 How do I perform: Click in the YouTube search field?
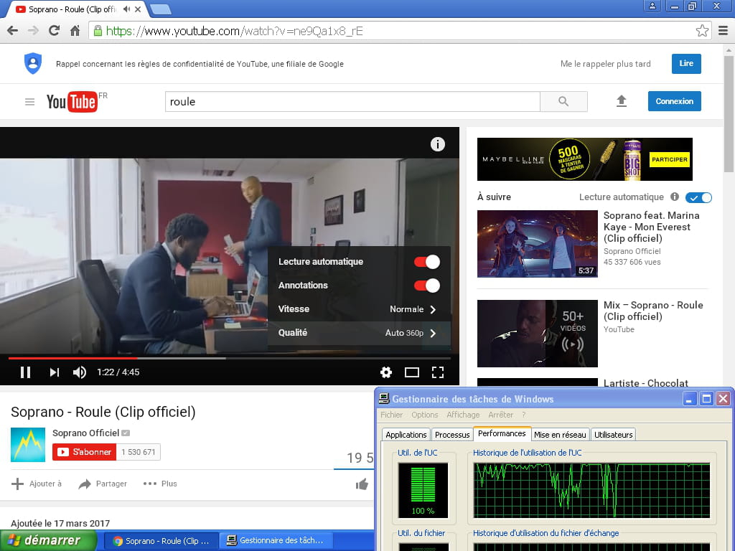(x=352, y=102)
